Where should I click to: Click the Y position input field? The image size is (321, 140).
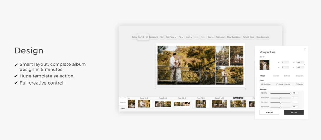285,67
